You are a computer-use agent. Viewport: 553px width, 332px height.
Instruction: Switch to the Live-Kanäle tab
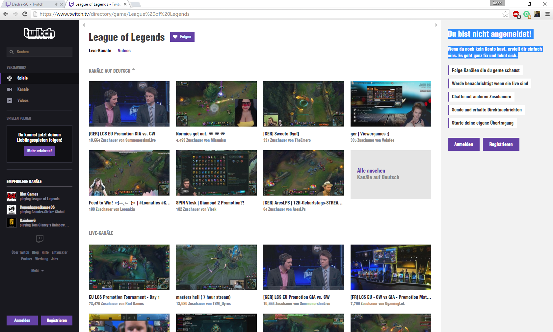[x=100, y=51]
